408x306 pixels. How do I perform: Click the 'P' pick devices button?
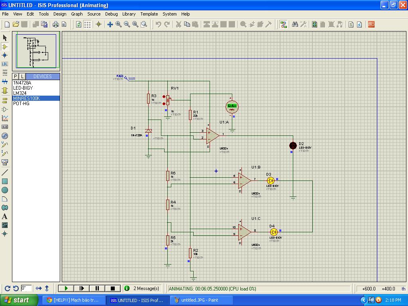16,76
